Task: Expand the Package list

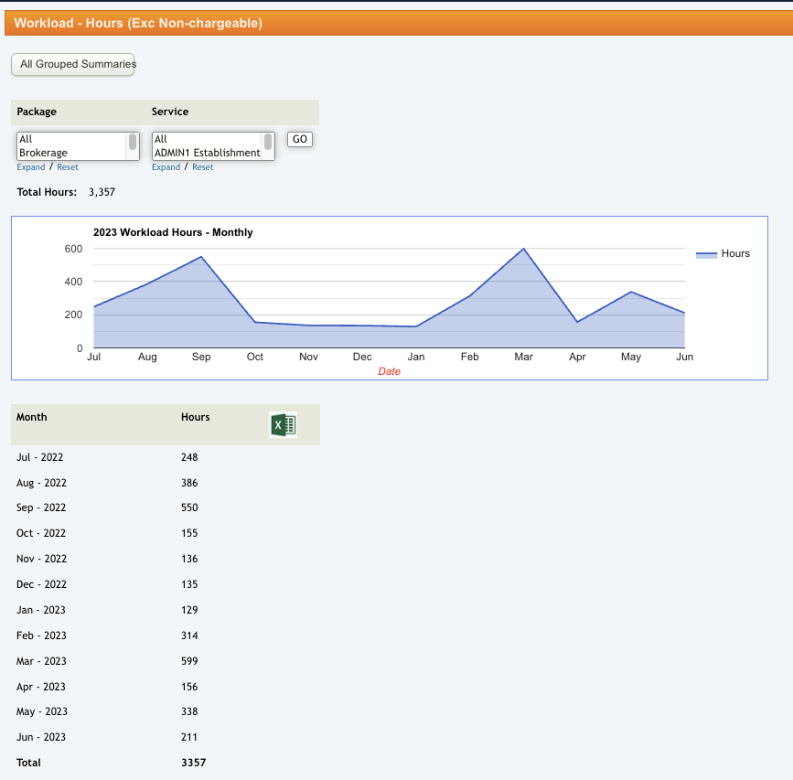Action: click(30, 167)
